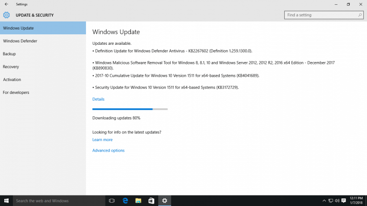Click the 2017-10 Cumulative Update KB4041689 entry

[176, 76]
